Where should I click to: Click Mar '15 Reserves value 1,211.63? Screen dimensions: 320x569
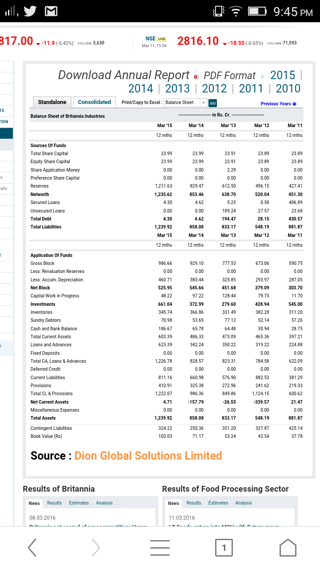[x=163, y=186]
